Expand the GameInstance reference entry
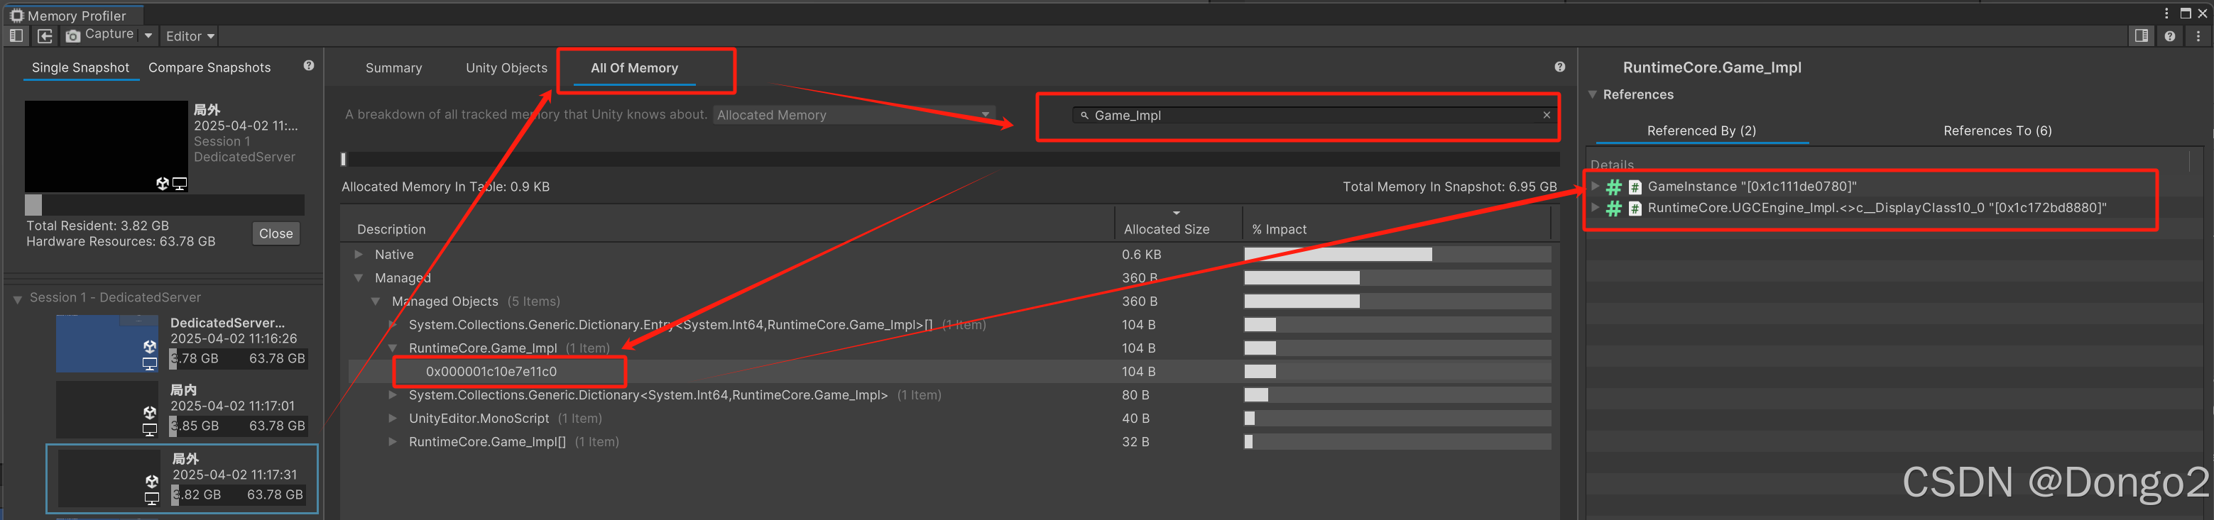The image size is (2214, 520). coord(1596,185)
